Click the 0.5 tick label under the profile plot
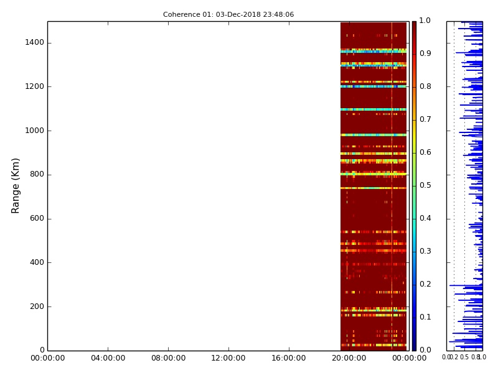Screen dimensions: 498x373 (x=464, y=357)
